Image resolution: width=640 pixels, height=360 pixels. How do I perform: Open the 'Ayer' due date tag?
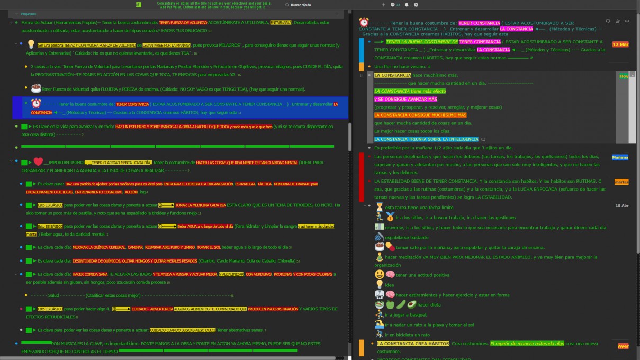pyautogui.click(x=623, y=346)
